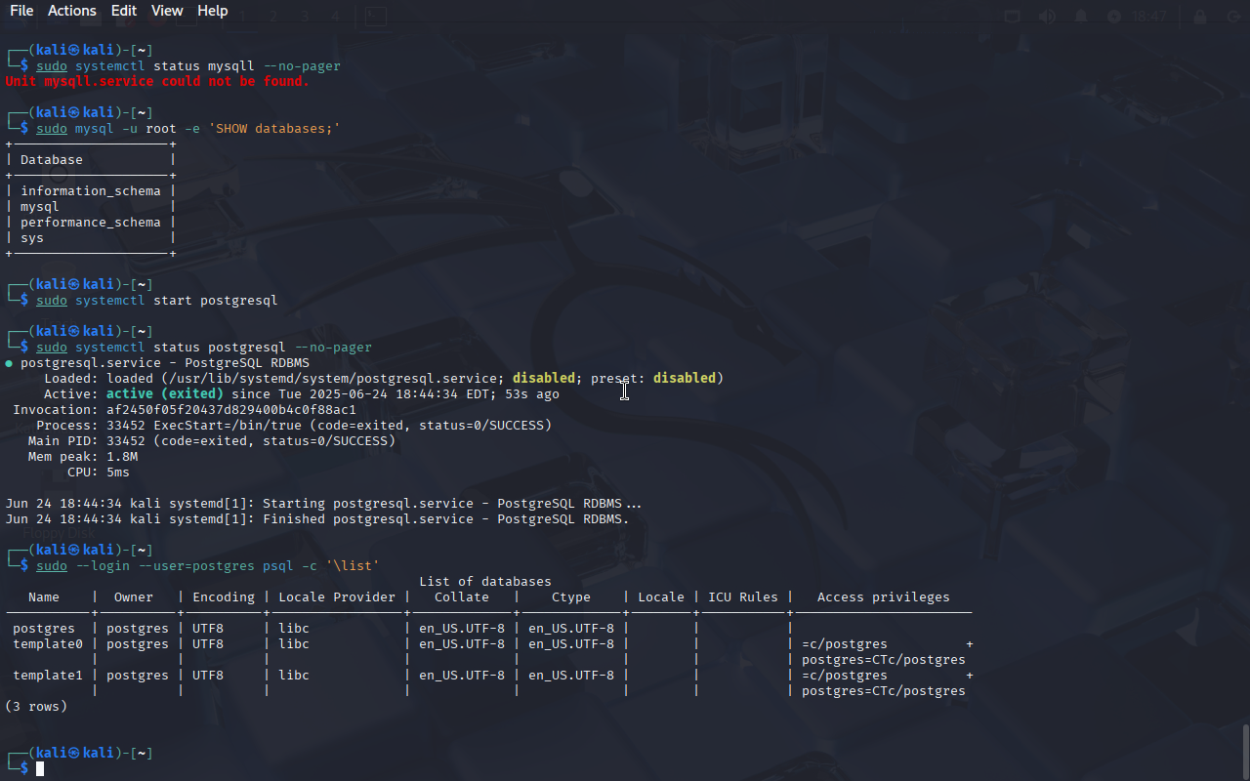The width and height of the screenshot is (1250, 781).
Task: Click the 'Database' table header
Action: (52, 159)
